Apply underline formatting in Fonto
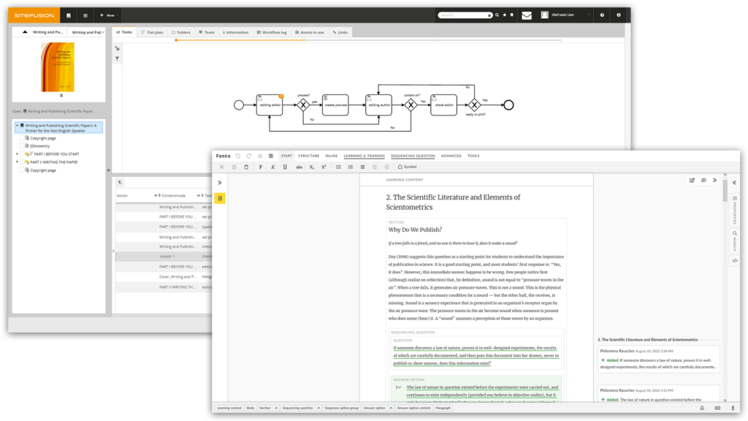 point(285,167)
